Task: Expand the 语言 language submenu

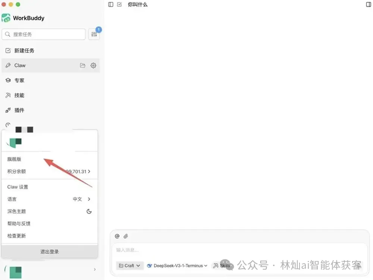Action: 50,199
